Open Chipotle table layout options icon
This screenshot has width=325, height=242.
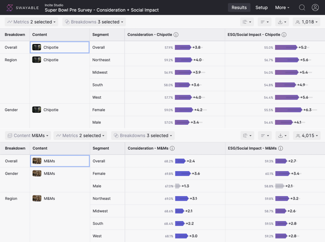tap(247, 22)
